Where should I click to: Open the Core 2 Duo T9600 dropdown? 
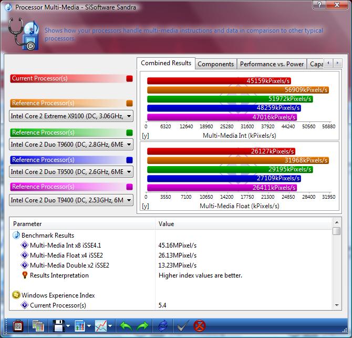coord(71,145)
